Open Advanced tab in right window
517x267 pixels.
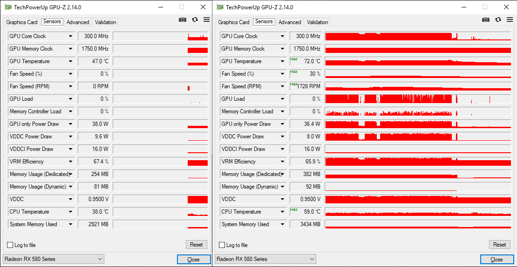290,22
